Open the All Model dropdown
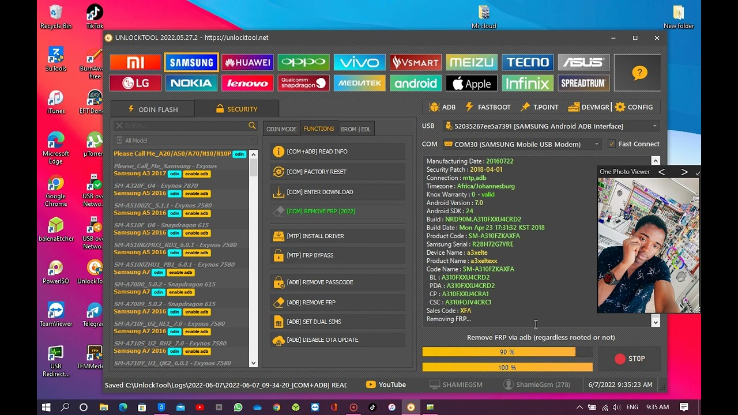The width and height of the screenshot is (738, 415). tap(184, 141)
